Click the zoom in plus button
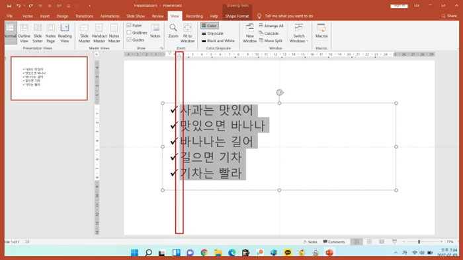 point(441,242)
